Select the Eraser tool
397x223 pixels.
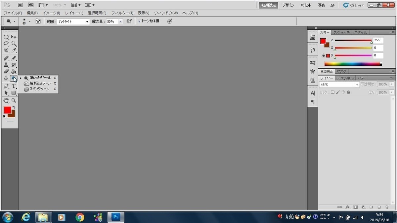click(6, 71)
